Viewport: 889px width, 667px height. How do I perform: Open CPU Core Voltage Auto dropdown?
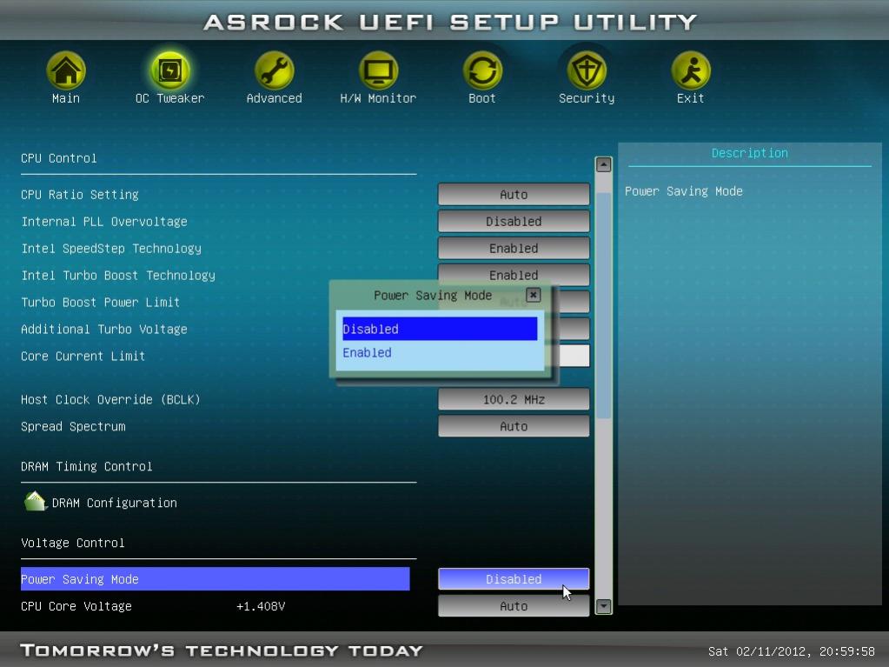514,606
